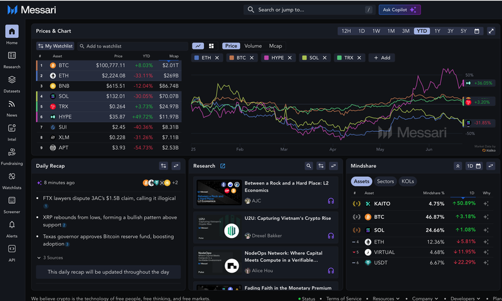
Task: Click the SOL yellow-green color swatch
Action: 304,58
